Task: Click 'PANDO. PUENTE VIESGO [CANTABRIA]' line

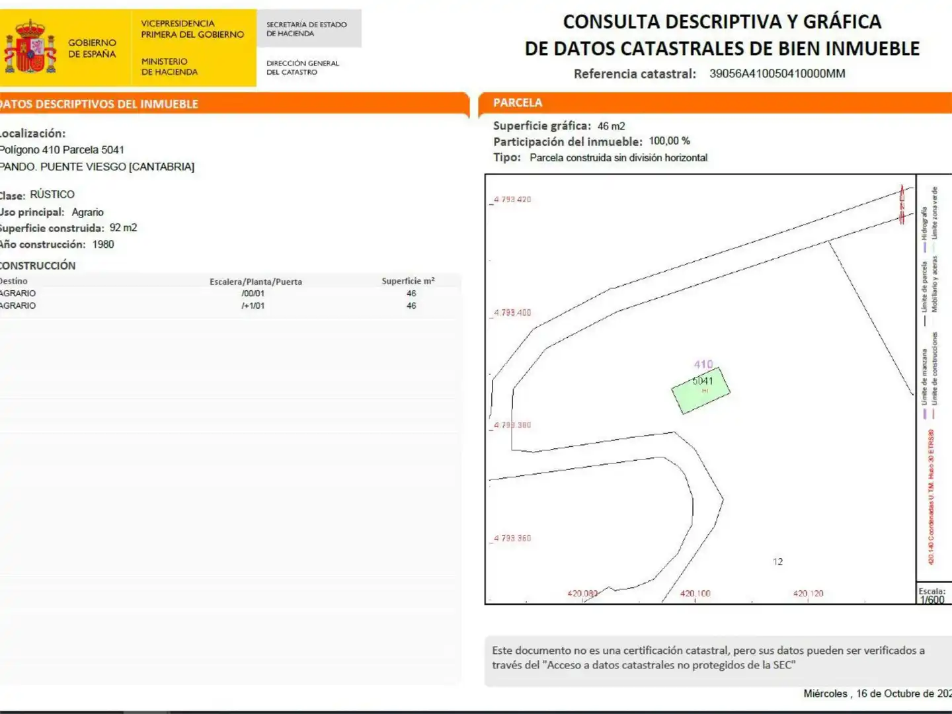Action: coord(97,167)
